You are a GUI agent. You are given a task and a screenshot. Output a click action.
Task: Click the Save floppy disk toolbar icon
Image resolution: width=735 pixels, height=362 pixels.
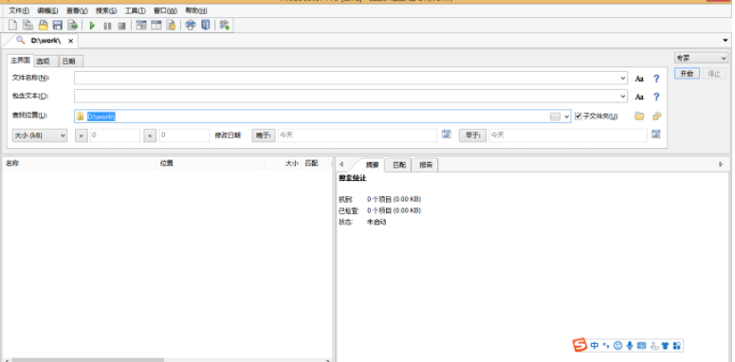58,26
